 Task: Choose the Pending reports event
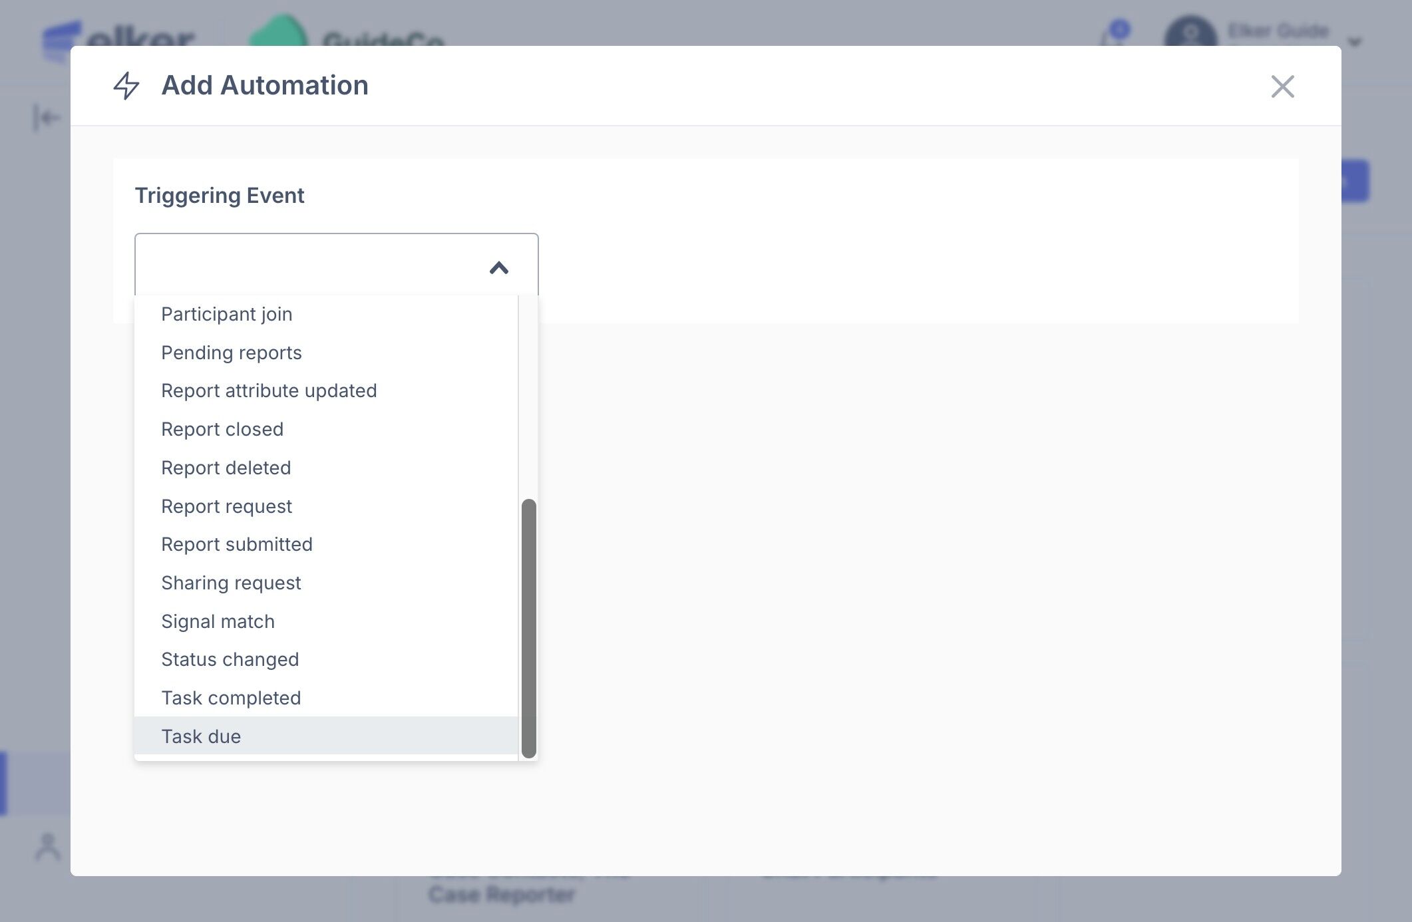[231, 353]
